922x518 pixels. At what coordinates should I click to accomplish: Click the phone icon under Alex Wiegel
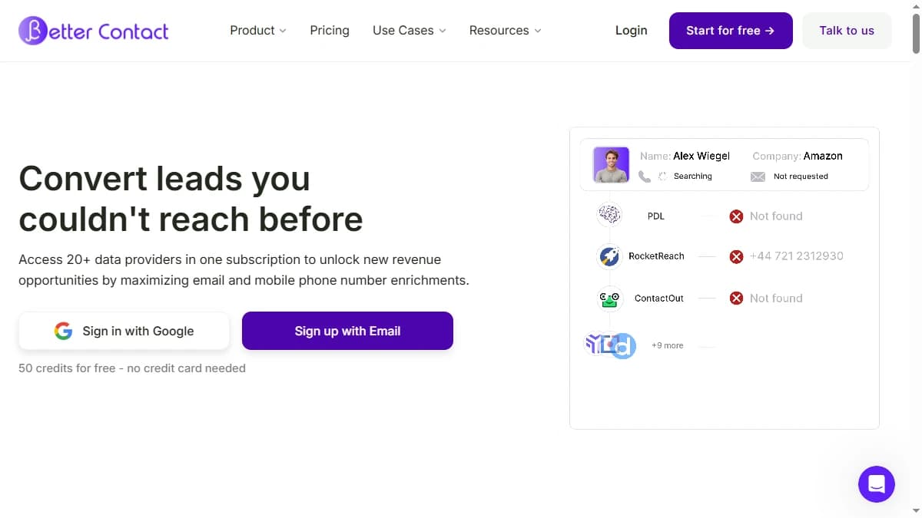click(645, 176)
